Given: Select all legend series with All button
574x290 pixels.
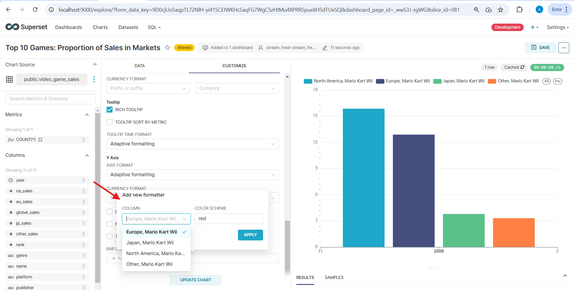Looking at the screenshot, I should point(546,81).
